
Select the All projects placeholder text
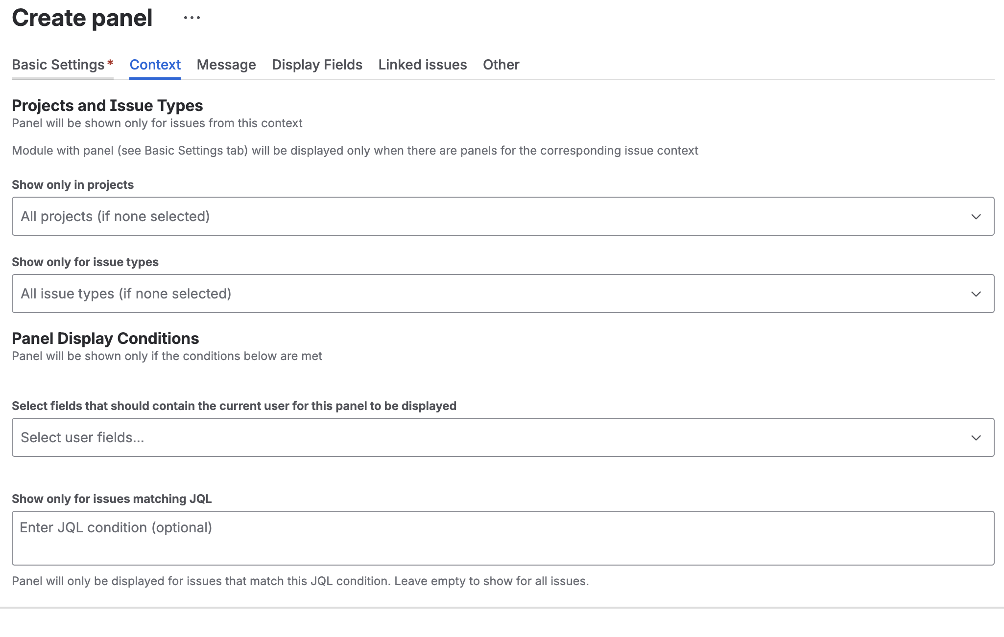click(115, 216)
